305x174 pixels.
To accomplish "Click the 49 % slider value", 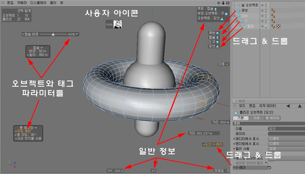I will coord(71,34).
